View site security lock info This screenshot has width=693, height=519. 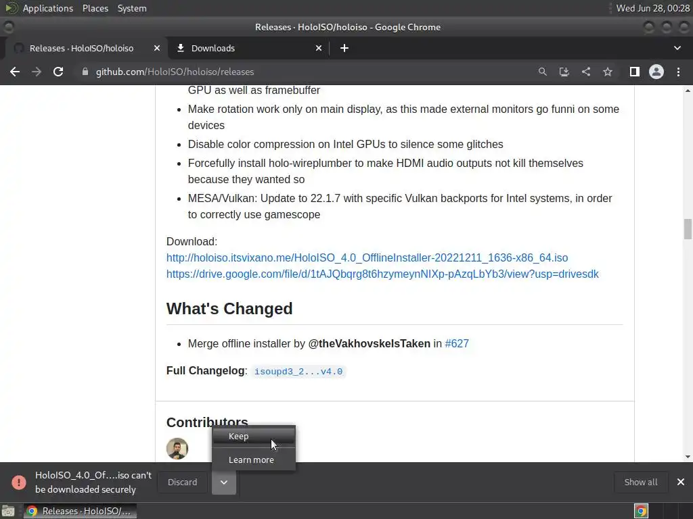click(x=85, y=72)
